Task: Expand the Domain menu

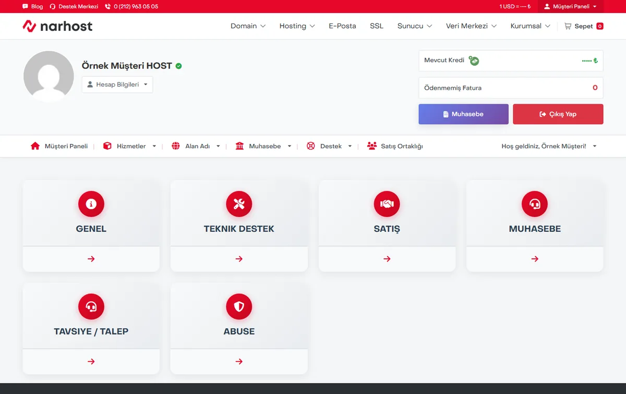Action: 248,26
